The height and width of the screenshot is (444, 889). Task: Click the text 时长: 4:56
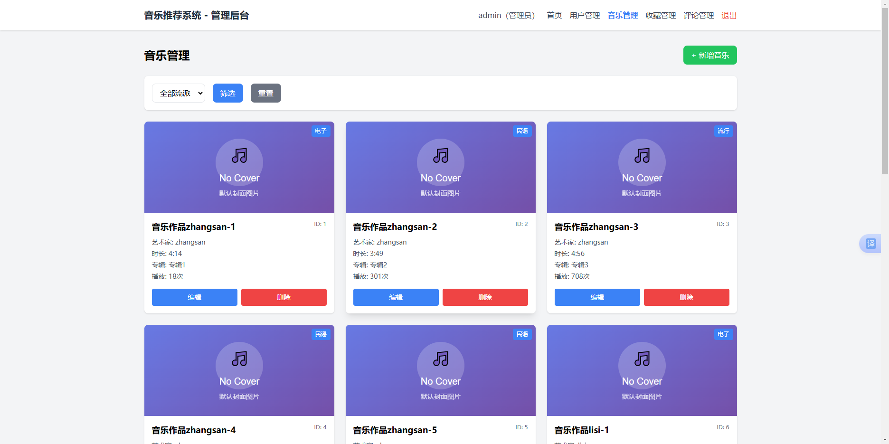[569, 254]
